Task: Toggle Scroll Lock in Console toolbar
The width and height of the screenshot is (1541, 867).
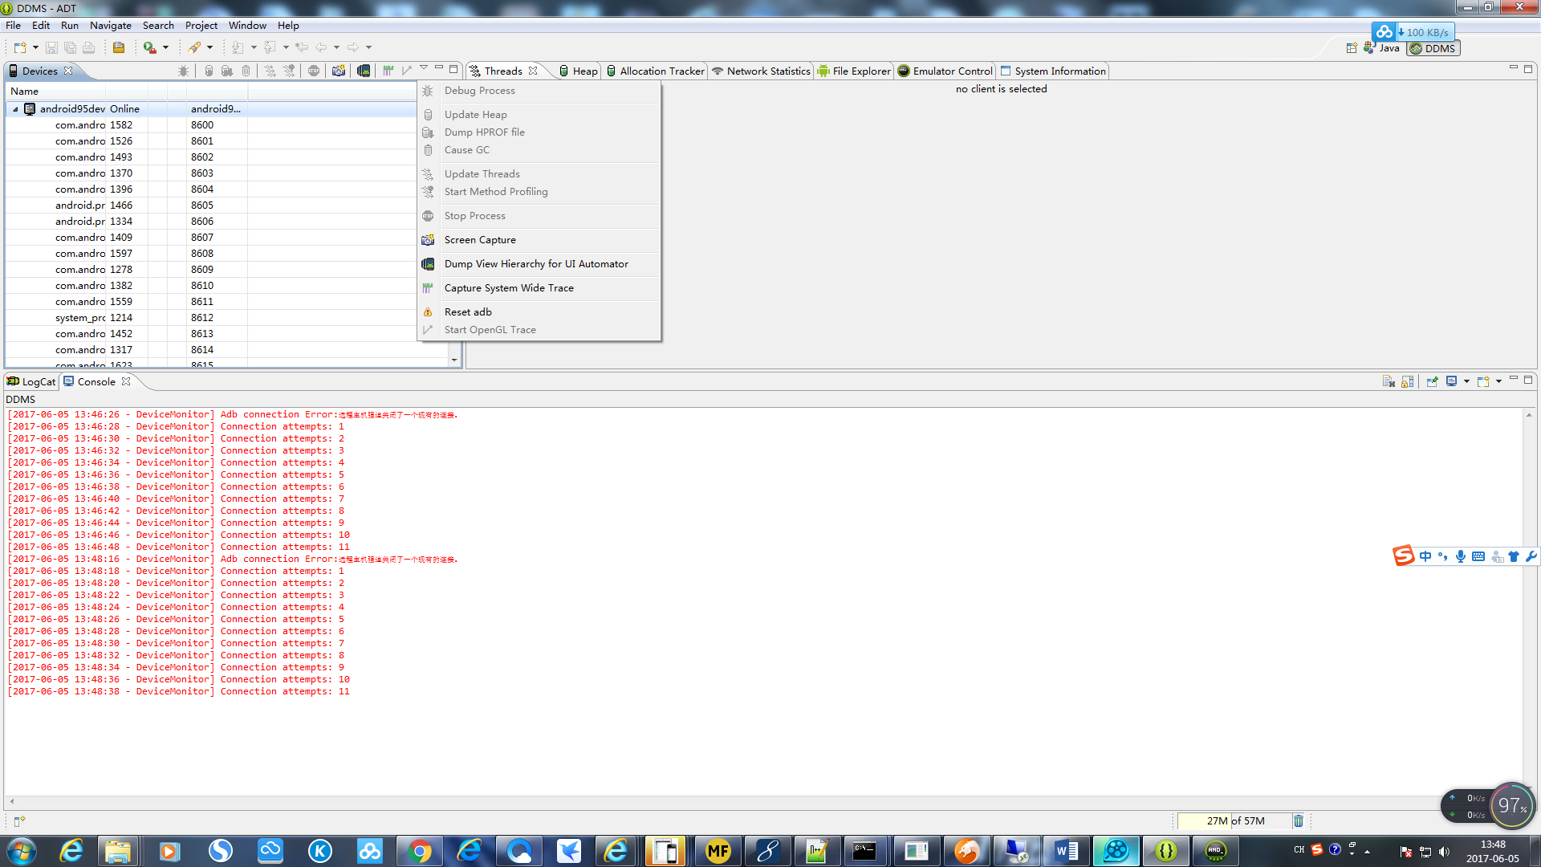Action: click(x=1407, y=382)
